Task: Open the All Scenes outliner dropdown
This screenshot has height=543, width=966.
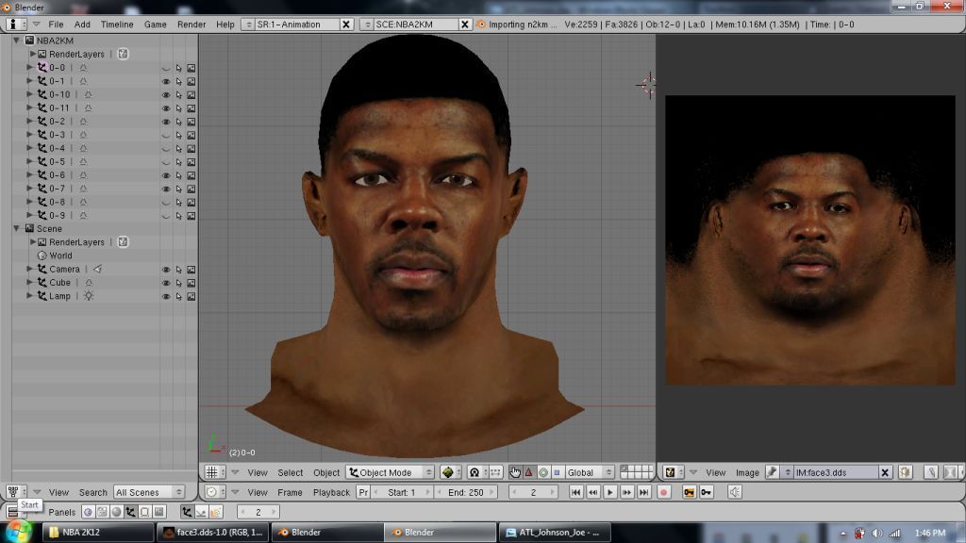Action: (149, 492)
